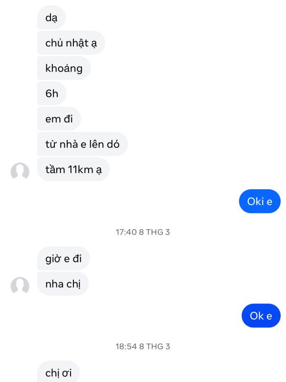Select the sent reply above the 17:40 timestamp
Screen dimensions: 286x382
(259, 201)
